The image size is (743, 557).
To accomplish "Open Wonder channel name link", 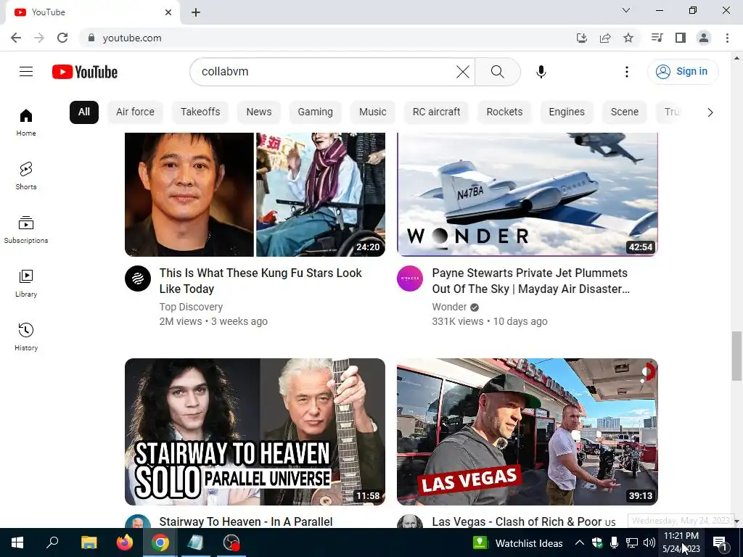I will 449,307.
